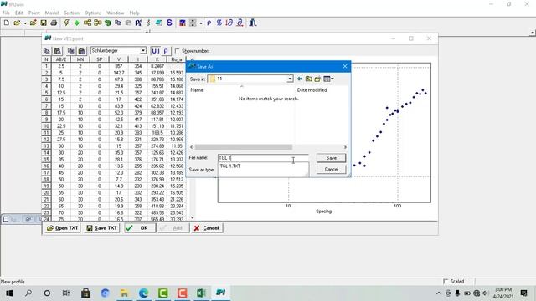Click the green play arrow toolbar icon
This screenshot has height=301, width=536.
tap(77, 23)
